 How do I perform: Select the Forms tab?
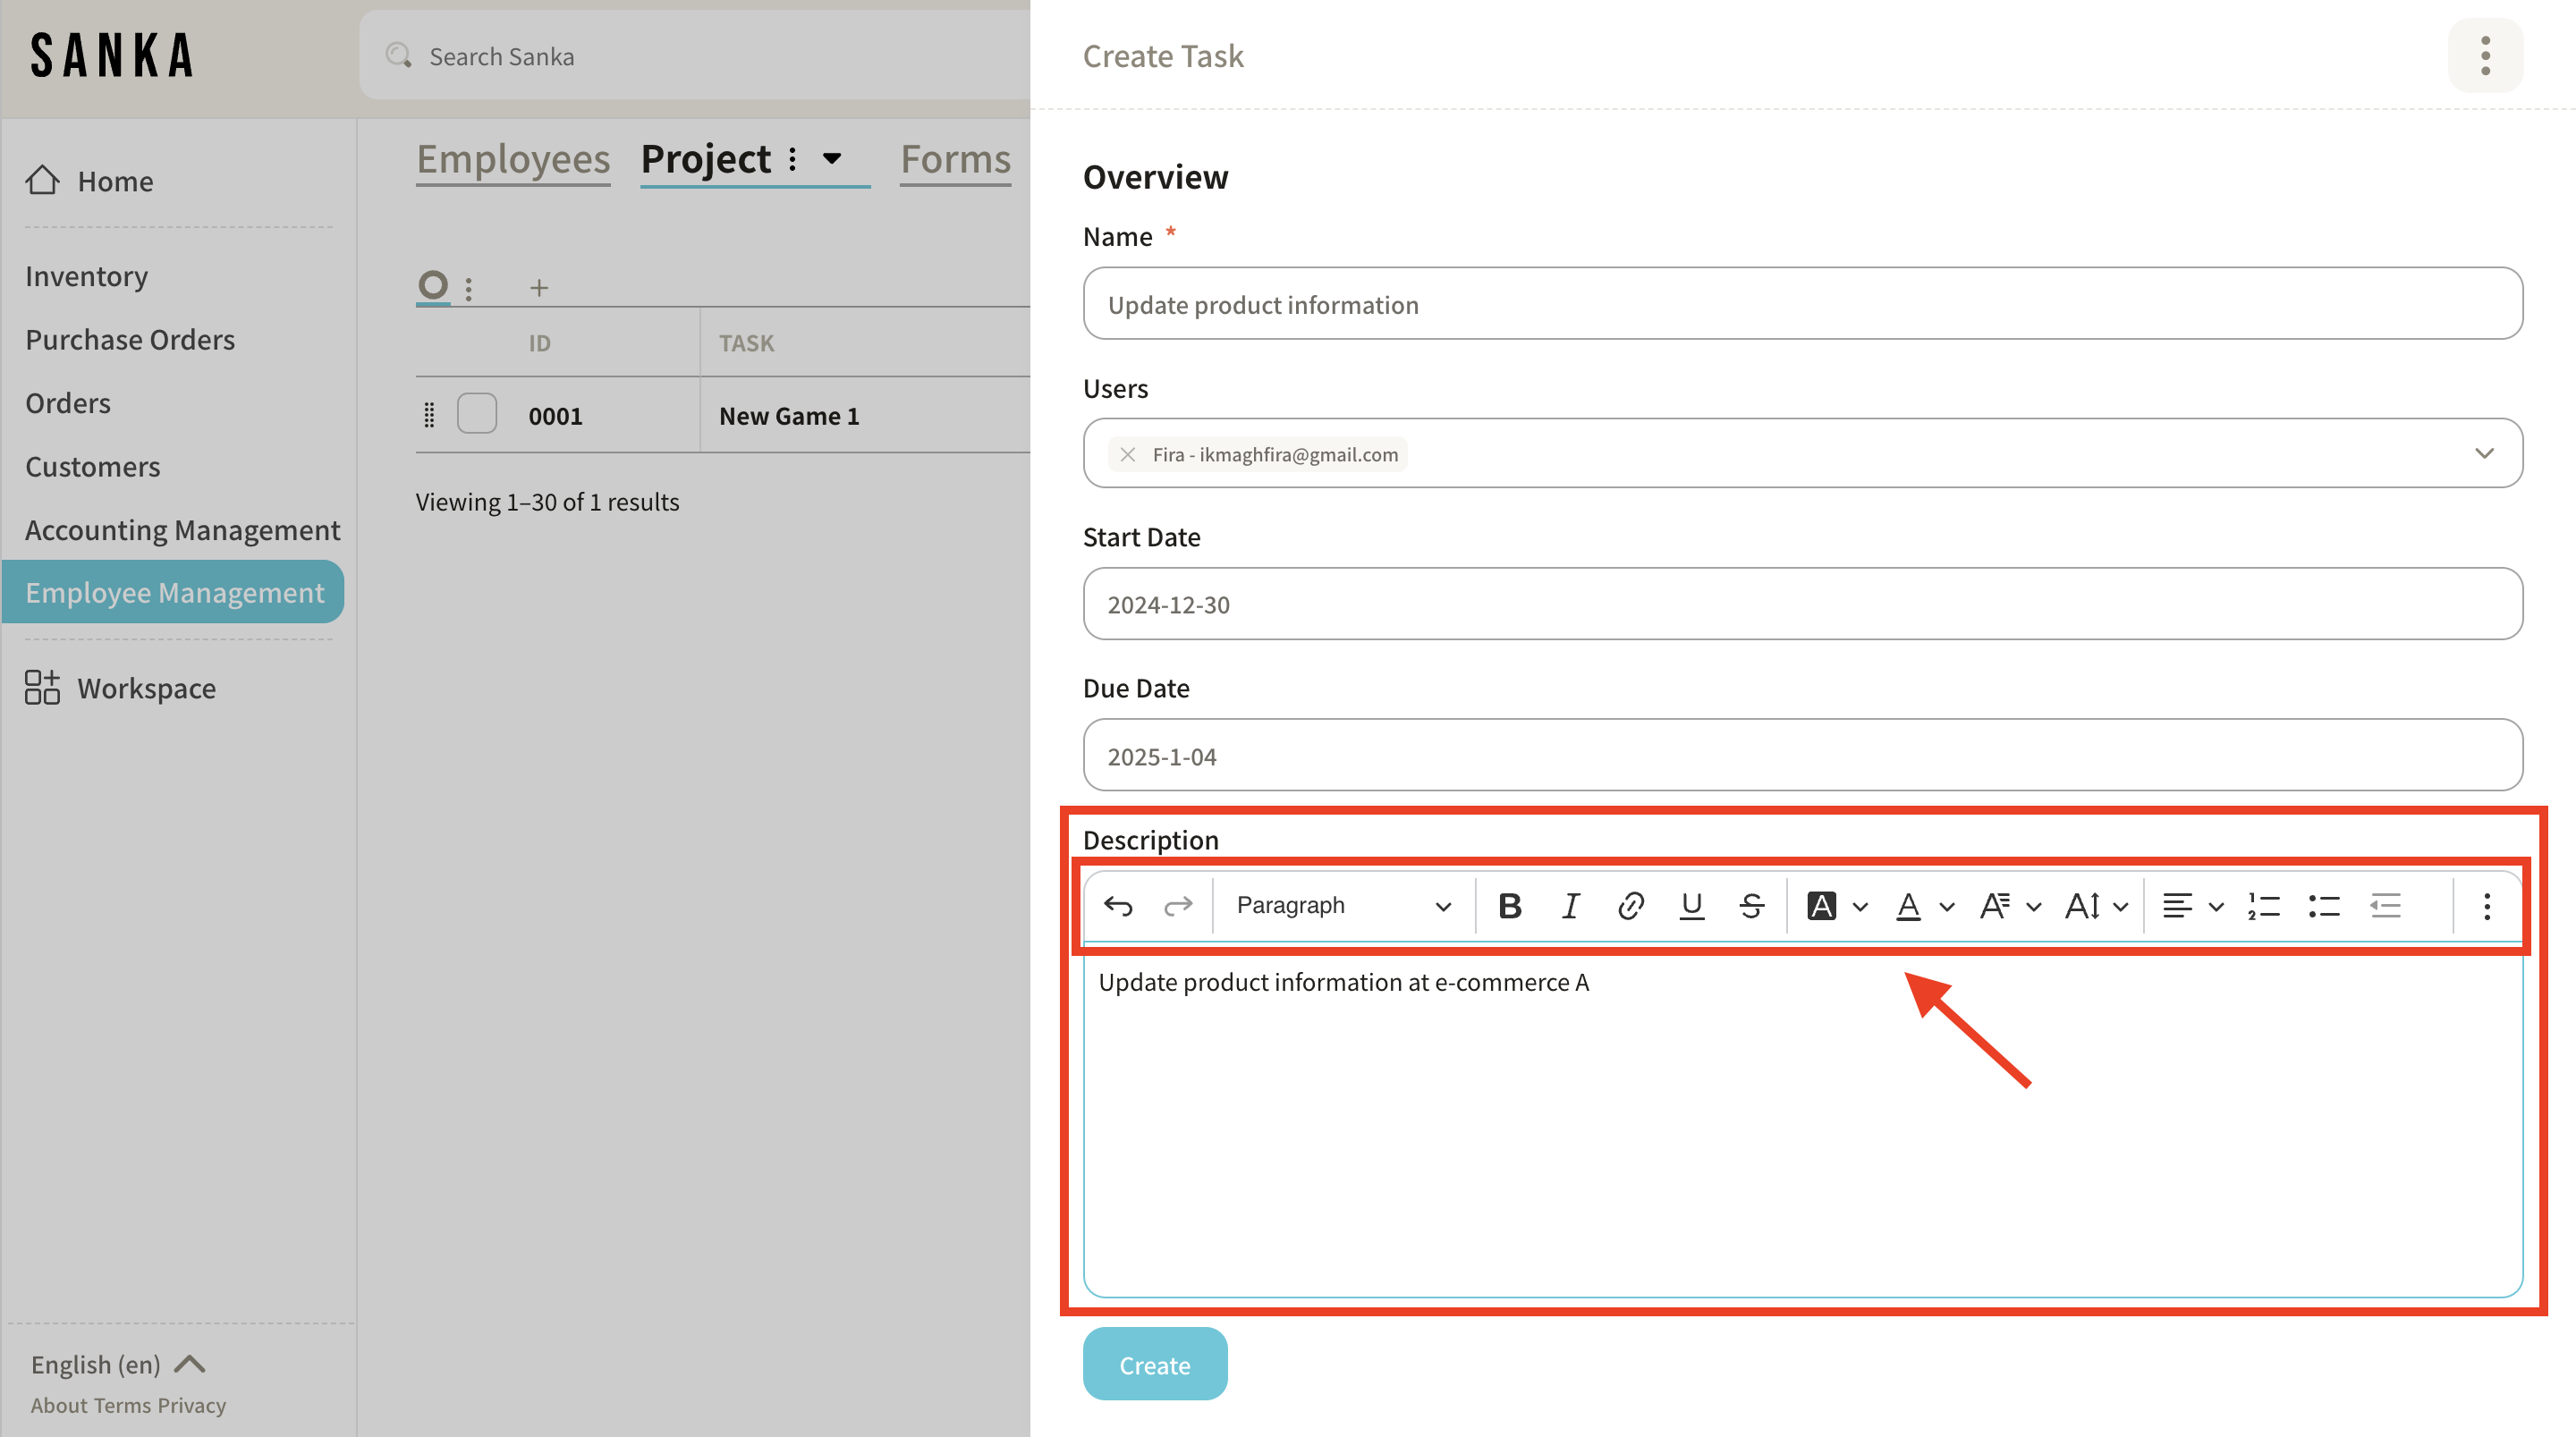[955, 159]
